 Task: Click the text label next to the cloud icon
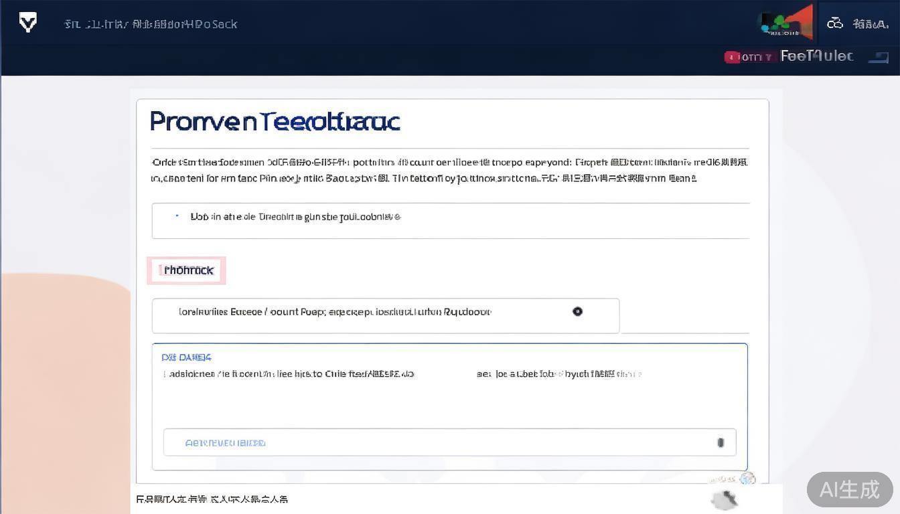point(870,24)
